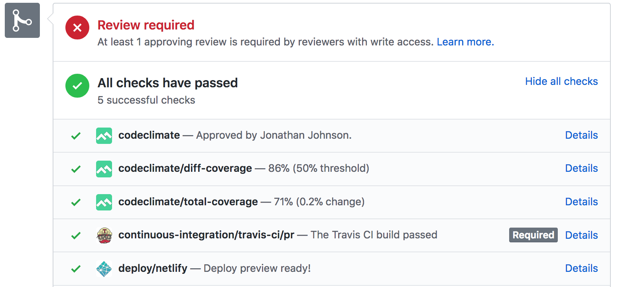Click the Required badge on the Travis check
This screenshot has width=618, height=287.
coord(533,235)
